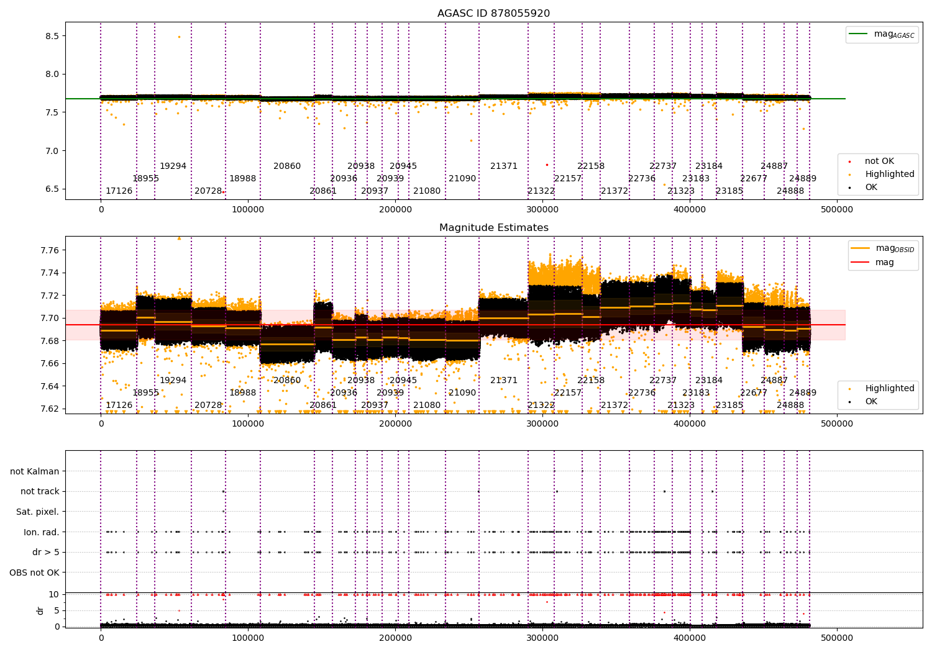Click OBSID label 22157 in the middle panel
This screenshot has width=932, height=652.
tap(567, 393)
